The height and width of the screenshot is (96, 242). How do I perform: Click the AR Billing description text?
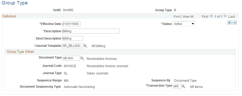(98, 46)
